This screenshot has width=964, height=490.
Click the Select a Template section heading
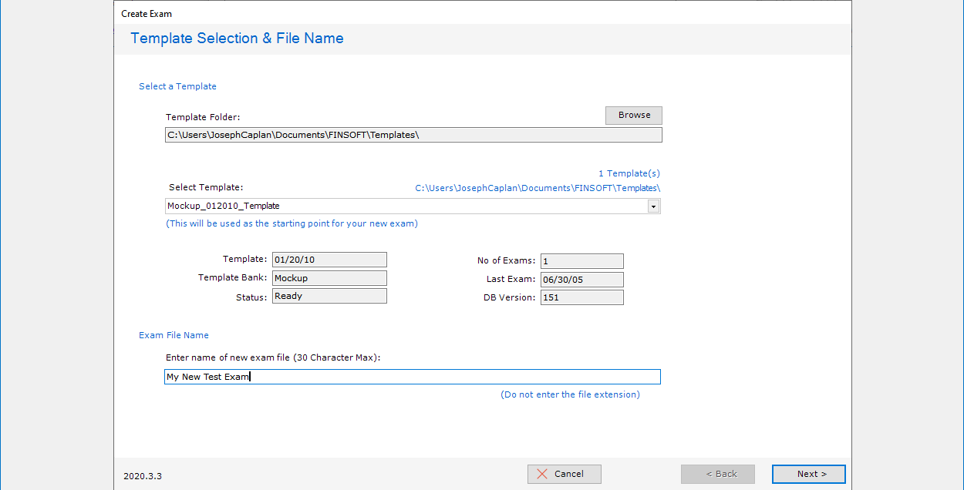click(177, 86)
